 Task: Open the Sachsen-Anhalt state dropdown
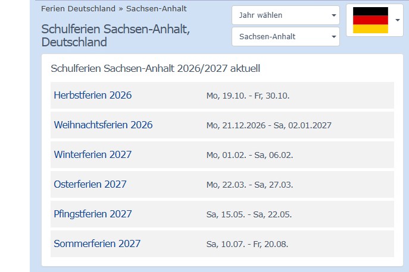[286, 37]
